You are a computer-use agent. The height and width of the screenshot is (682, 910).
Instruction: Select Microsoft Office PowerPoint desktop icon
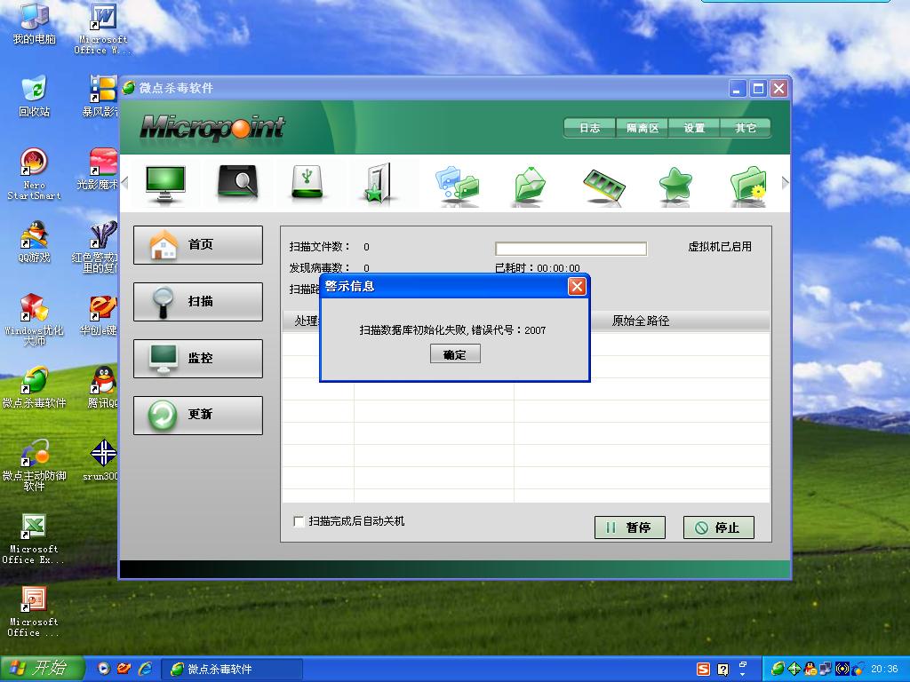[x=33, y=612]
